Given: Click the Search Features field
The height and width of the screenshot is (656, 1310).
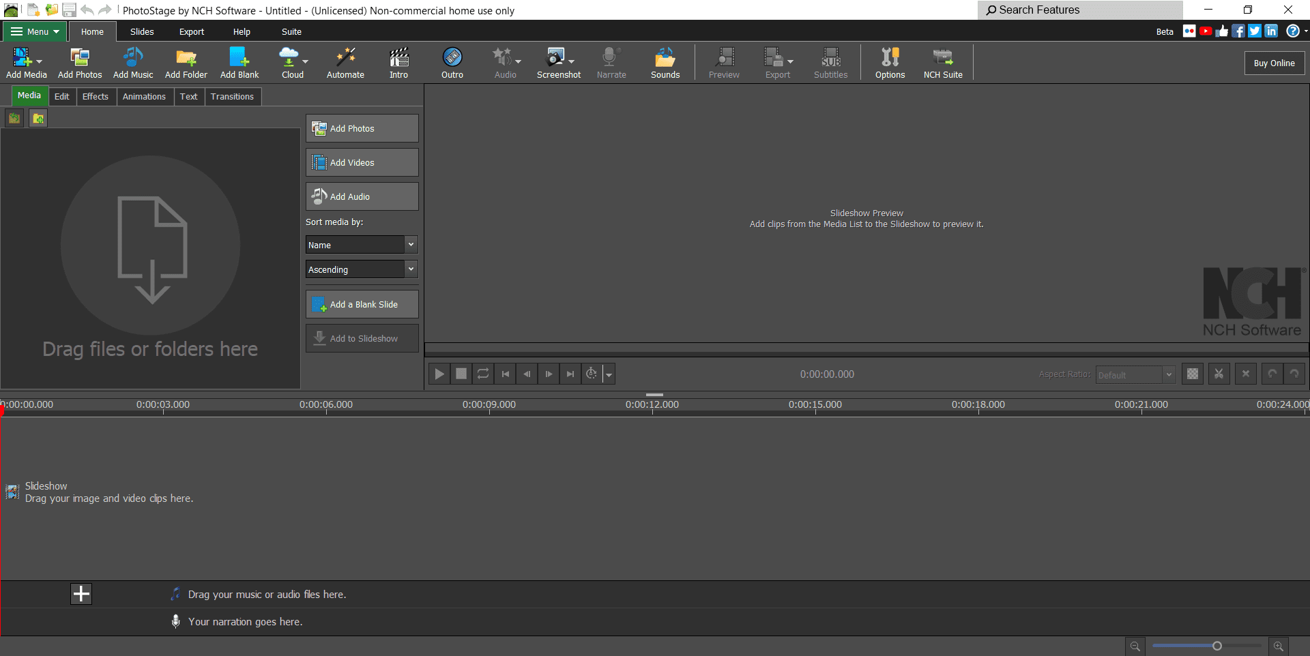Looking at the screenshot, I should (x=1081, y=10).
